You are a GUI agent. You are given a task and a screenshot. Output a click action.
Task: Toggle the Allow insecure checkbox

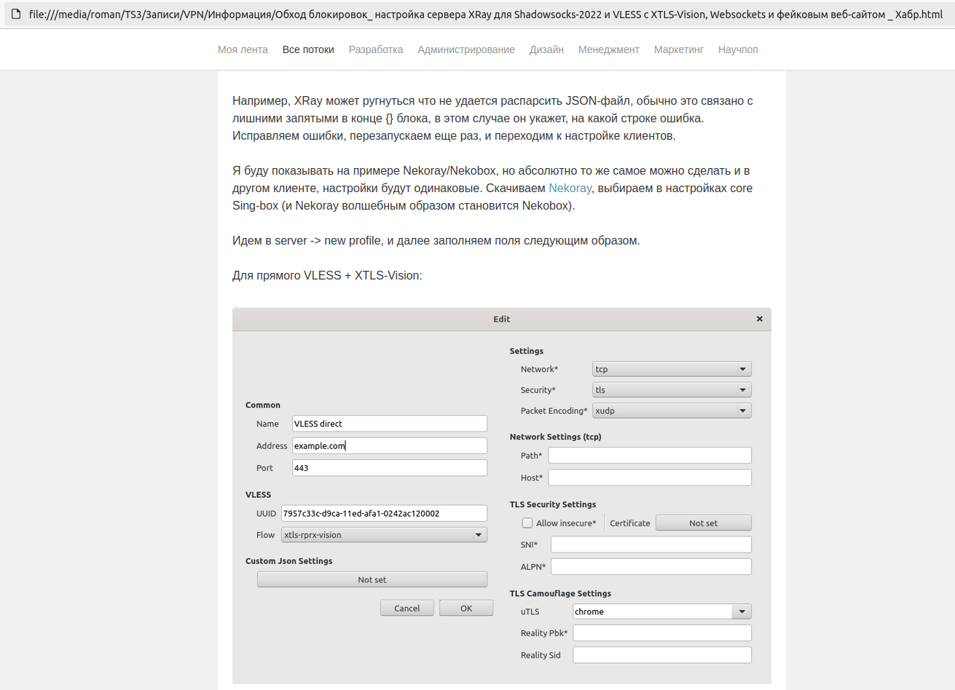pyautogui.click(x=527, y=523)
